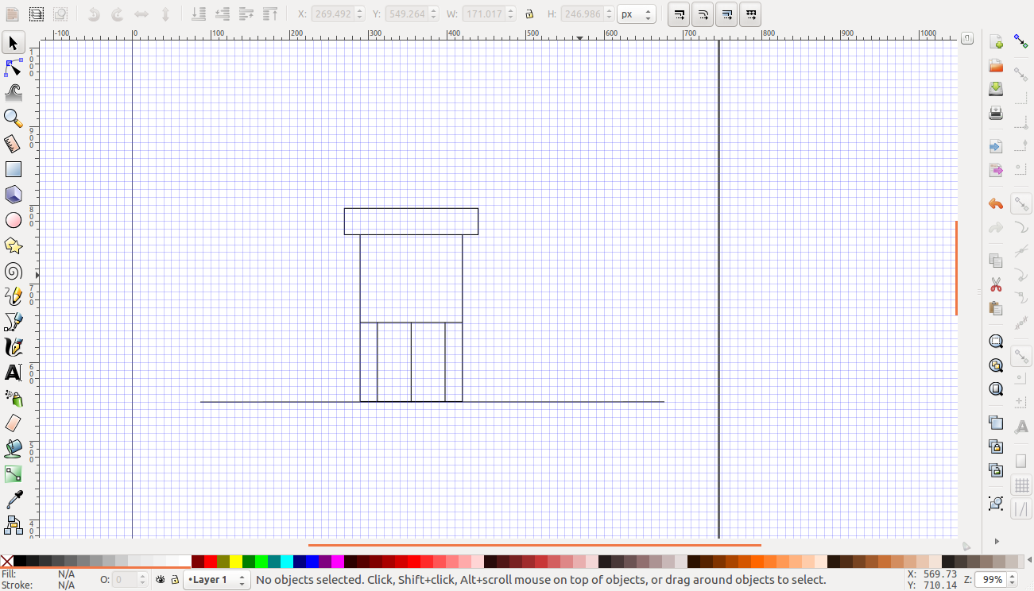Pick the Color dropper tool
Image resolution: width=1034 pixels, height=591 pixels.
[x=13, y=499]
